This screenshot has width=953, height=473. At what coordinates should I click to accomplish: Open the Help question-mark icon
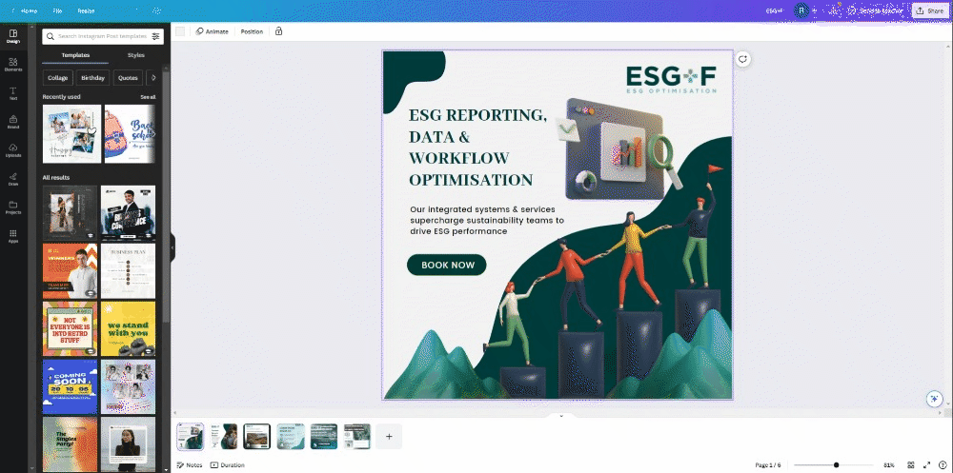(x=943, y=465)
